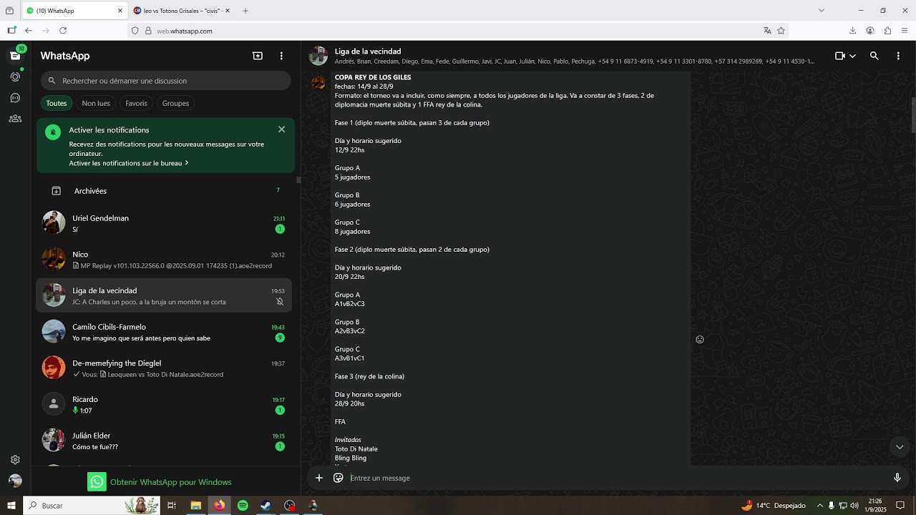The height and width of the screenshot is (515, 916).
Task: Reload the WhatsApp web page
Action: [x=63, y=31]
